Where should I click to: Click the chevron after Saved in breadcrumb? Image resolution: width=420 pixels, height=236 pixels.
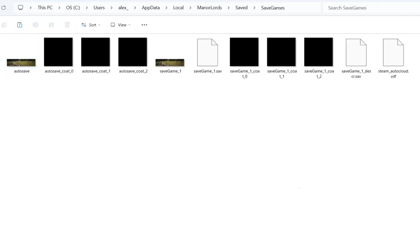point(255,8)
